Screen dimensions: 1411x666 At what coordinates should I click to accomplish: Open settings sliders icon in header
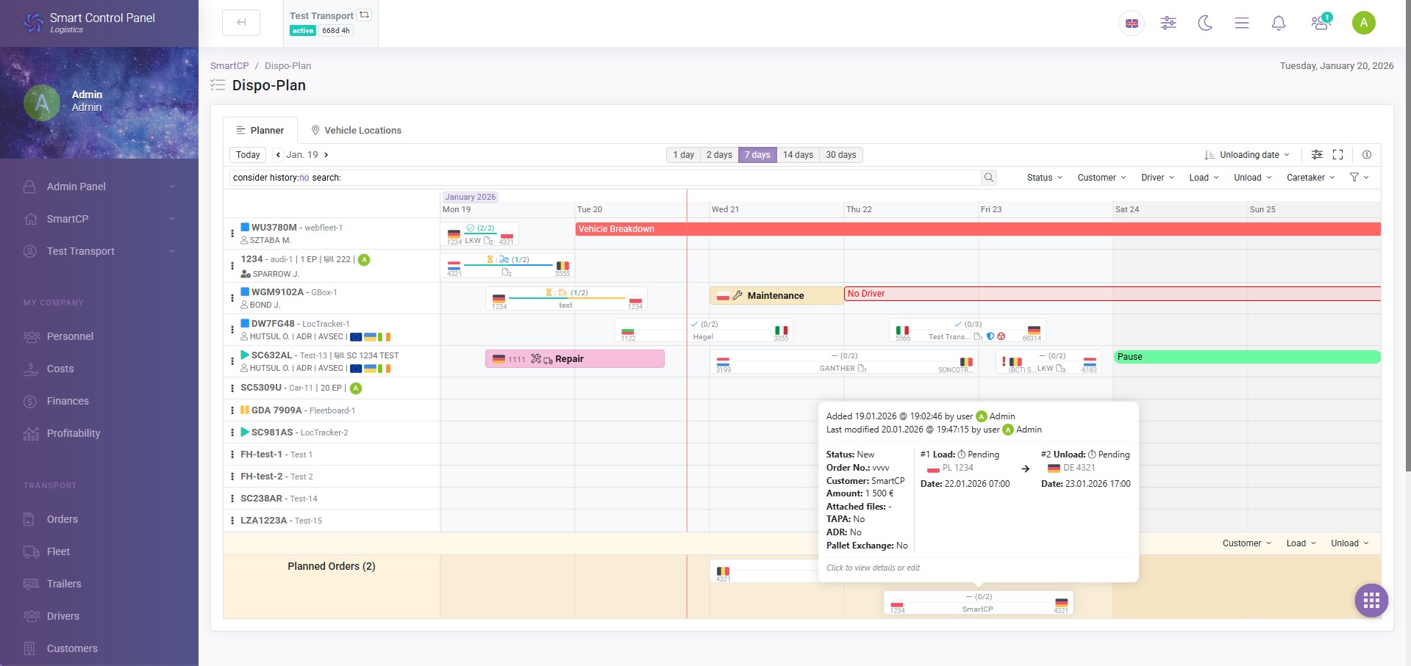[x=1168, y=23]
